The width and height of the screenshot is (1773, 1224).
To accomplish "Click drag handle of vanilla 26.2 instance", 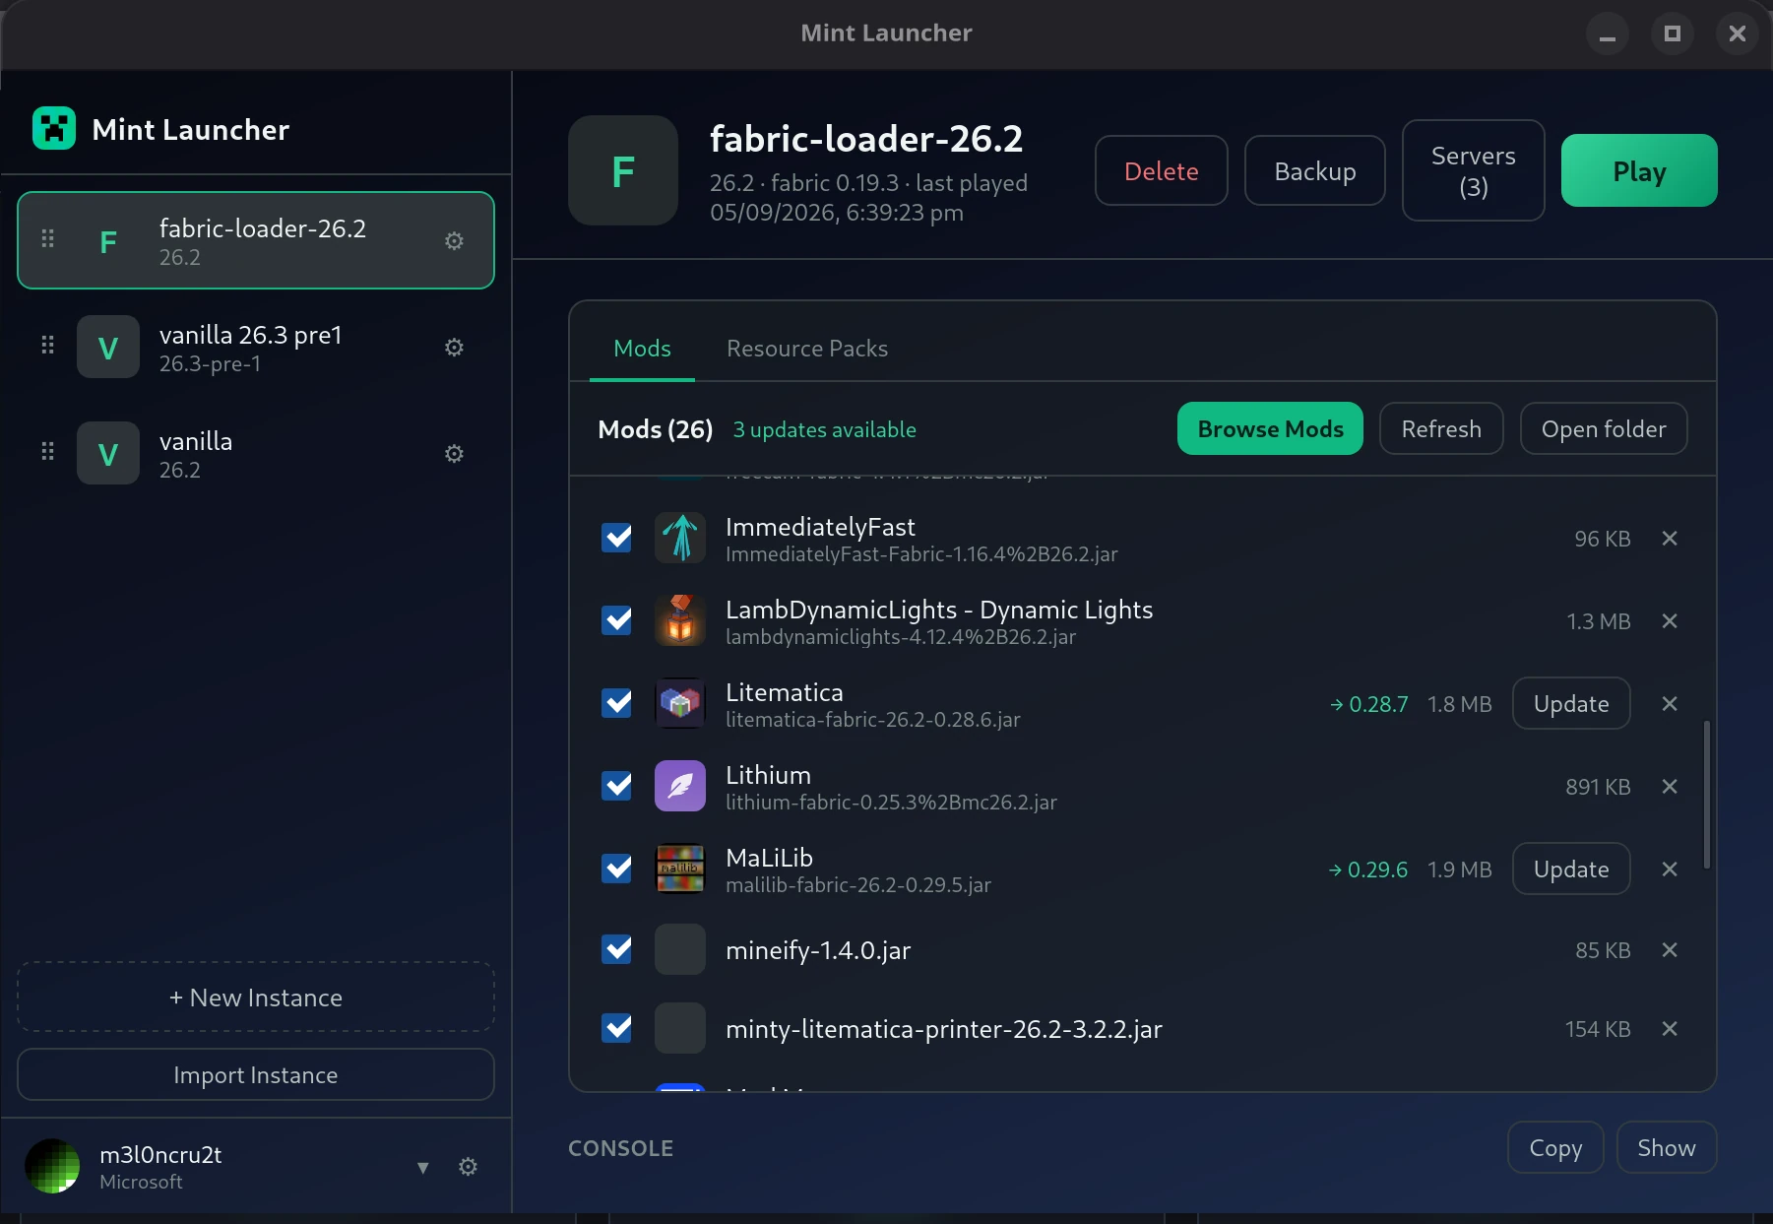I will [47, 451].
